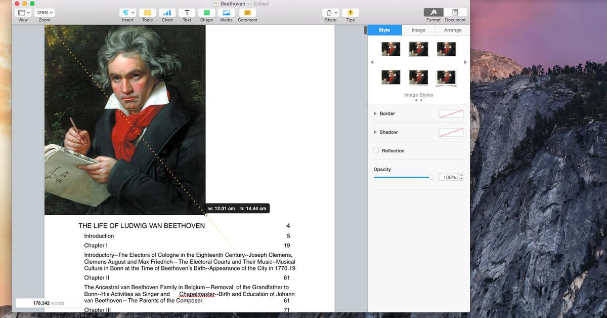The height and width of the screenshot is (318, 607).
Task: Open the Share menu button
Action: [331, 13]
